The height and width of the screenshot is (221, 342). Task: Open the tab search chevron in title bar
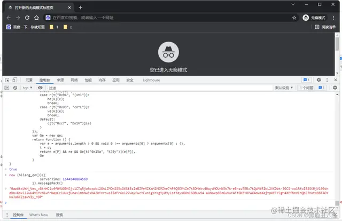293,4
